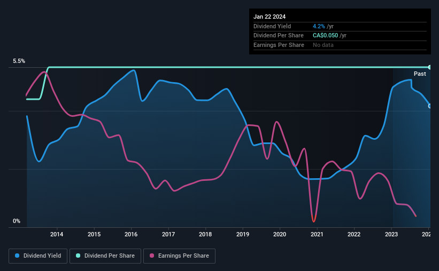
Task: Select the 2021 x-axis label
Action: coord(317,234)
